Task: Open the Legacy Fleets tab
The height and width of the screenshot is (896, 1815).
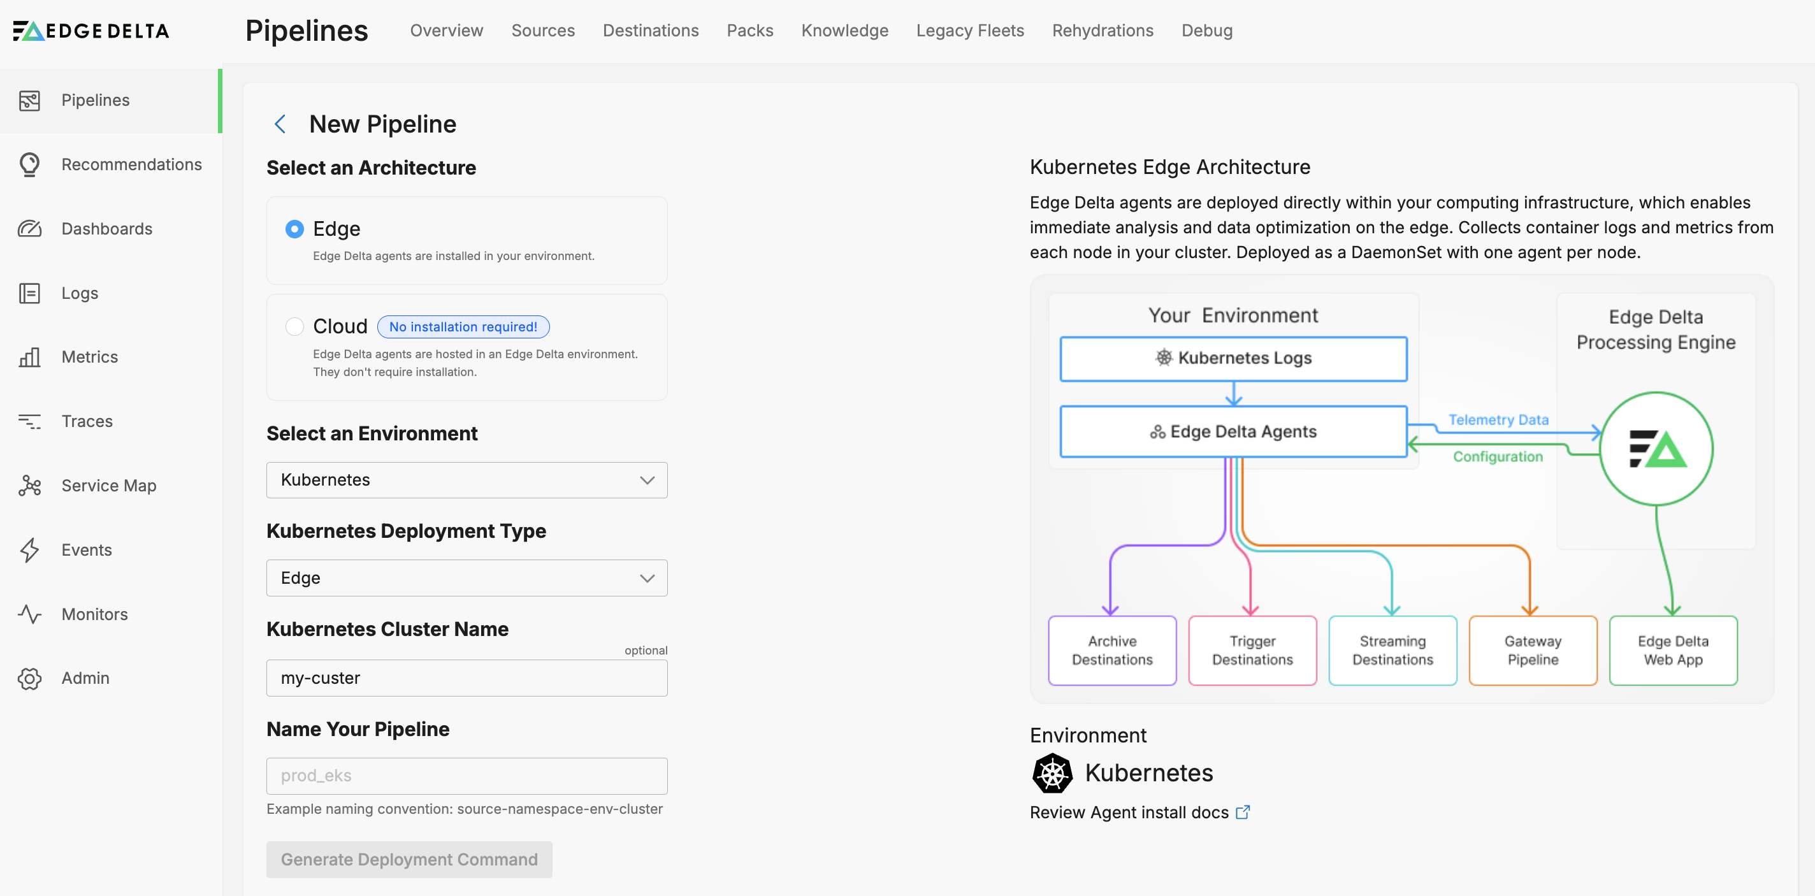Action: [969, 31]
